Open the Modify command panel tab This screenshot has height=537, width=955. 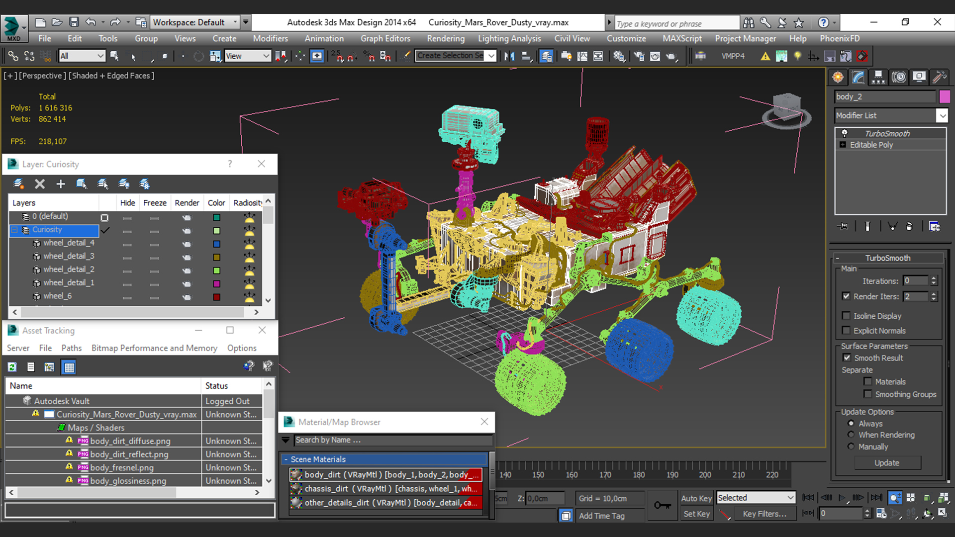(858, 77)
